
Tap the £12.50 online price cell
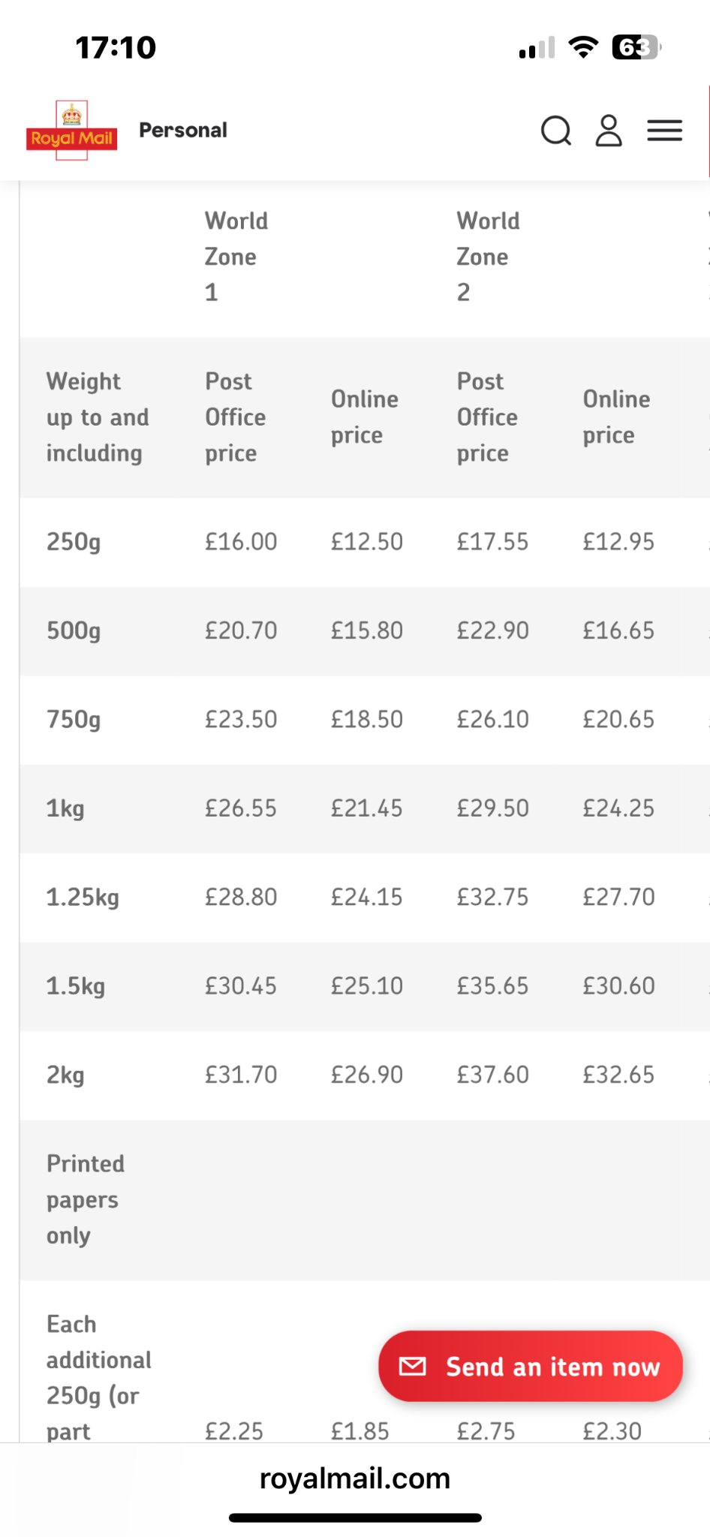tap(367, 542)
